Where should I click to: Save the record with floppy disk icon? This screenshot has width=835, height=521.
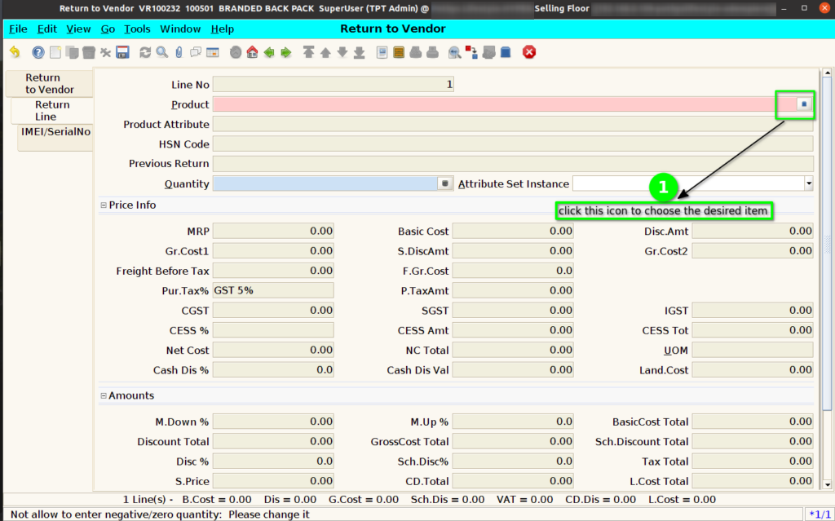tap(122, 52)
